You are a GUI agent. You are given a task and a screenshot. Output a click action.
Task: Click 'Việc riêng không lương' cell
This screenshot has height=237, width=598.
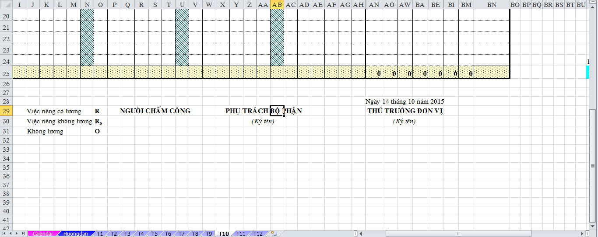click(x=60, y=121)
